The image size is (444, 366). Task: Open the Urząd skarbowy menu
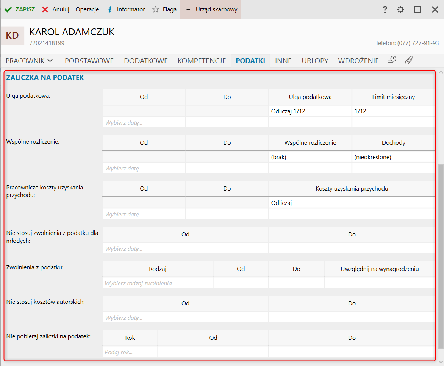[211, 9]
